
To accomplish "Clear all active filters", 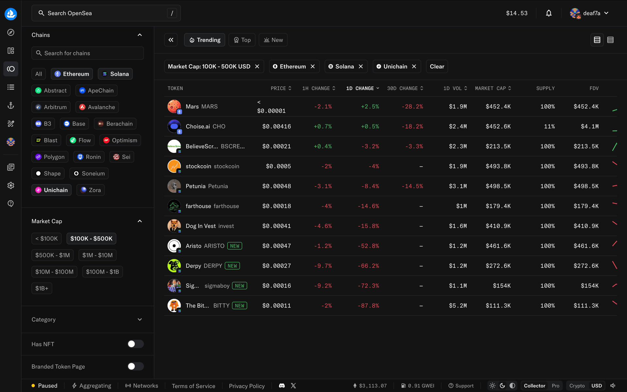I will click(437, 67).
